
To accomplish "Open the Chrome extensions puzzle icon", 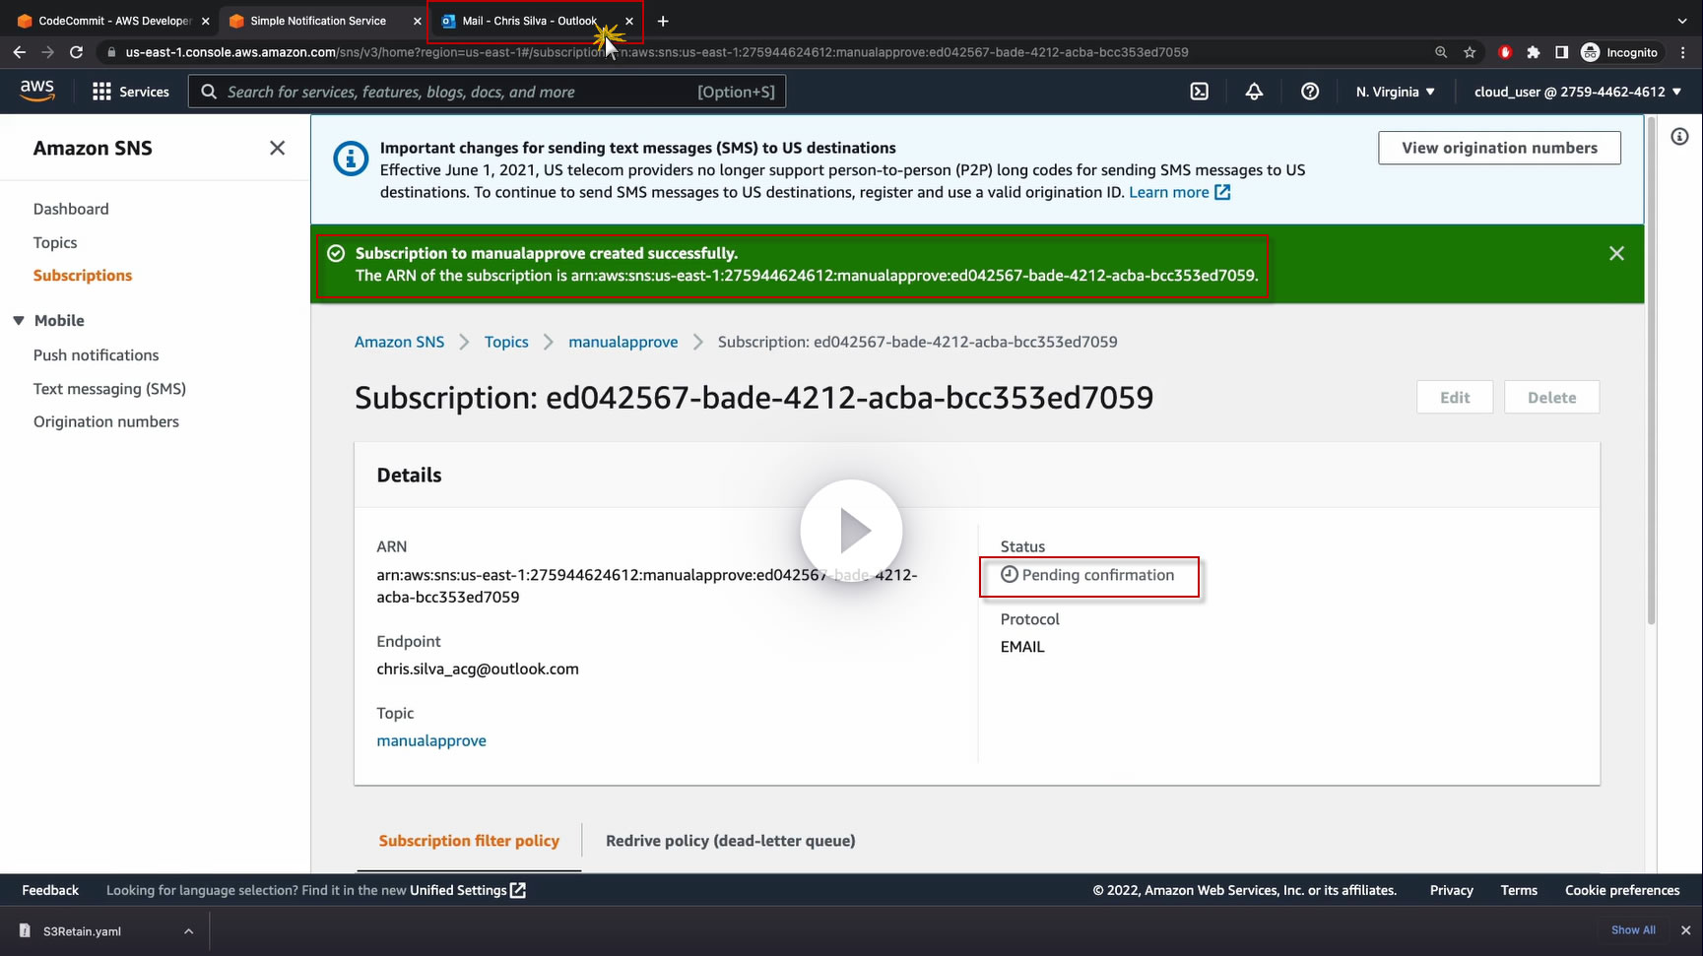I will [x=1533, y=52].
